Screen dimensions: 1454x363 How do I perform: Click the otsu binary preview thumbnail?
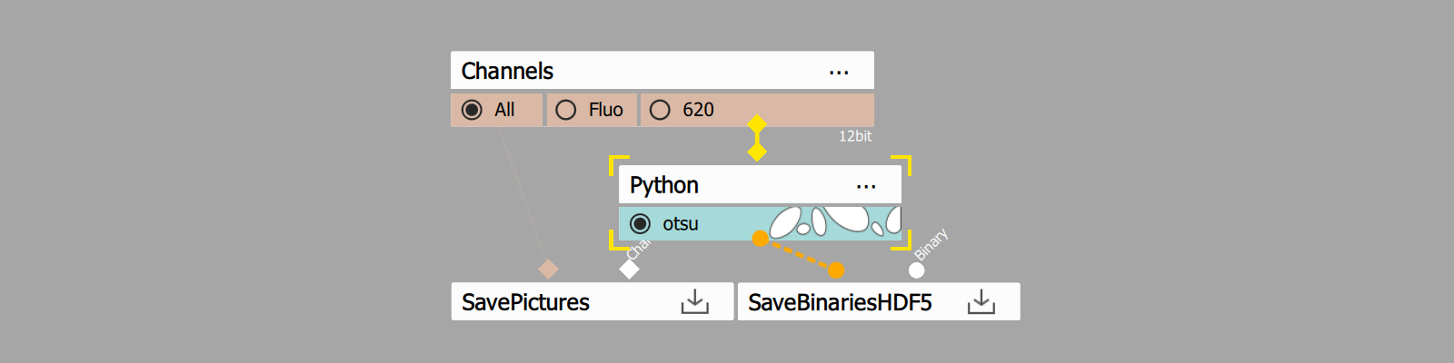(834, 221)
